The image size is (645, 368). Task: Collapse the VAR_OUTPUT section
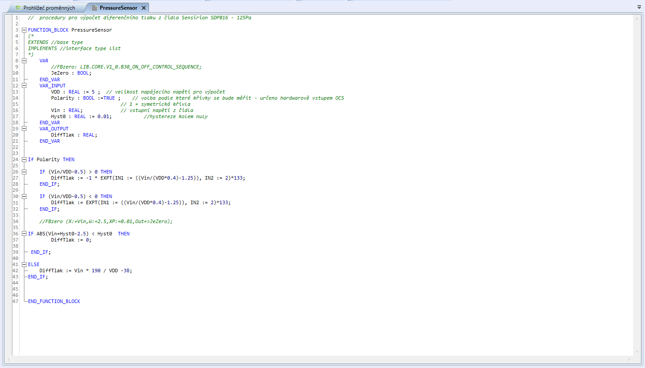pyautogui.click(x=24, y=129)
